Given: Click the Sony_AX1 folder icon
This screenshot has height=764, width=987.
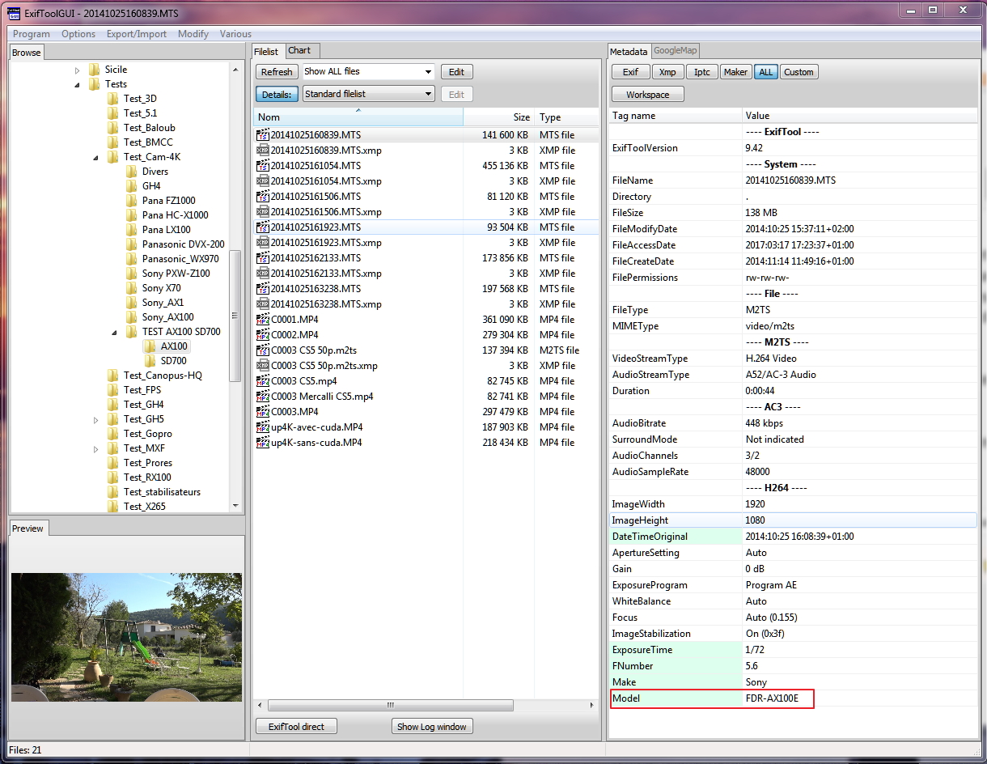Looking at the screenshot, I should (131, 303).
